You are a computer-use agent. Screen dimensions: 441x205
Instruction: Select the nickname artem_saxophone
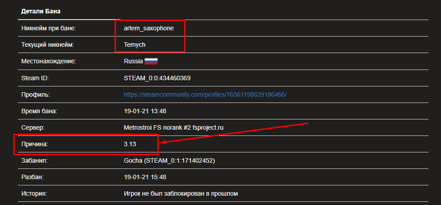pyautogui.click(x=149, y=28)
